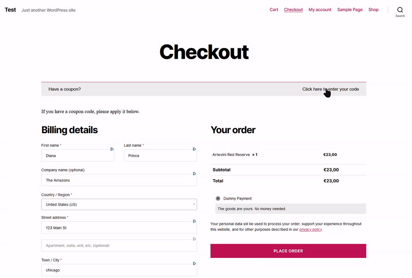Click the autofill icon in Street address field
412x278 pixels.
click(194, 221)
